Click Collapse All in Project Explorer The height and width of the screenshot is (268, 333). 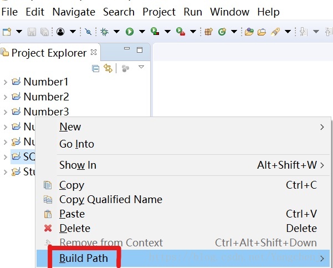click(x=96, y=68)
